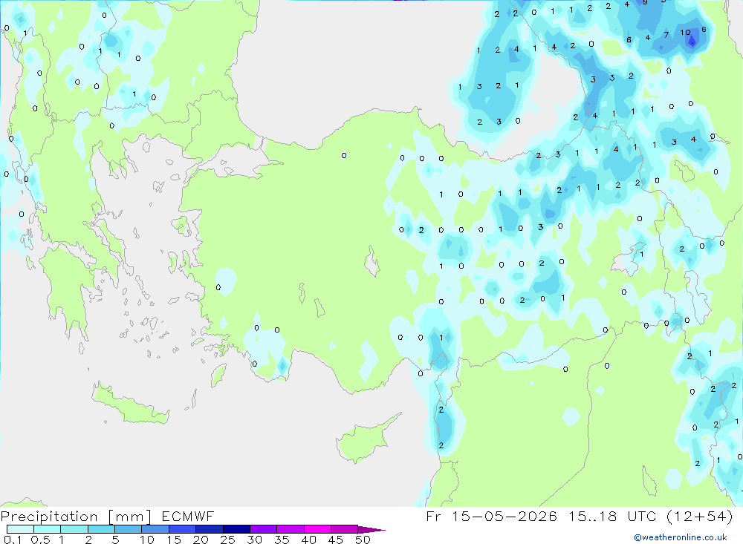Select the 35–40 mm legend color box

(291, 529)
